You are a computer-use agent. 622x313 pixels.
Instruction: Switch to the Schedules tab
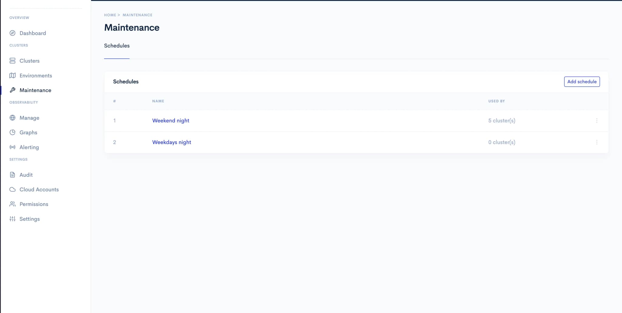[117, 46]
